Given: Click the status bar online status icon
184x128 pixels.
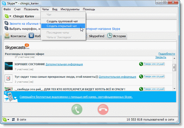Looking at the screenshot, I should point(5,119).
